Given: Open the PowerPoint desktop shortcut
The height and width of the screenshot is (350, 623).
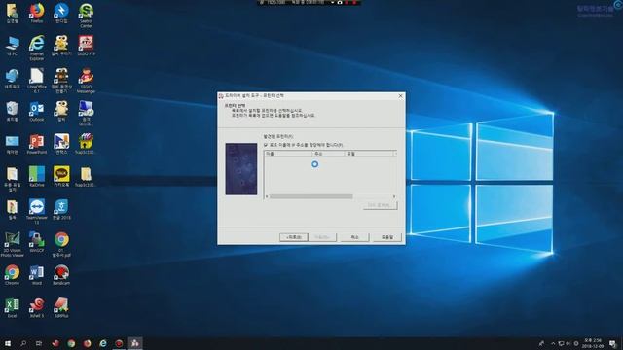Looking at the screenshot, I should coord(37,144).
